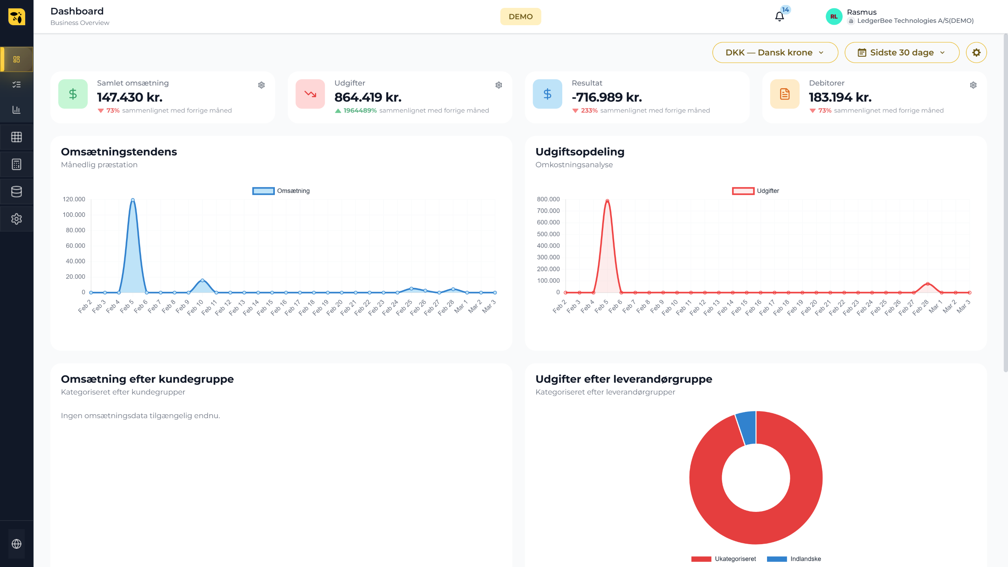Toggle the Ukategoriseret donut legend item
Screen dimensions: 1008x567
click(x=724, y=559)
